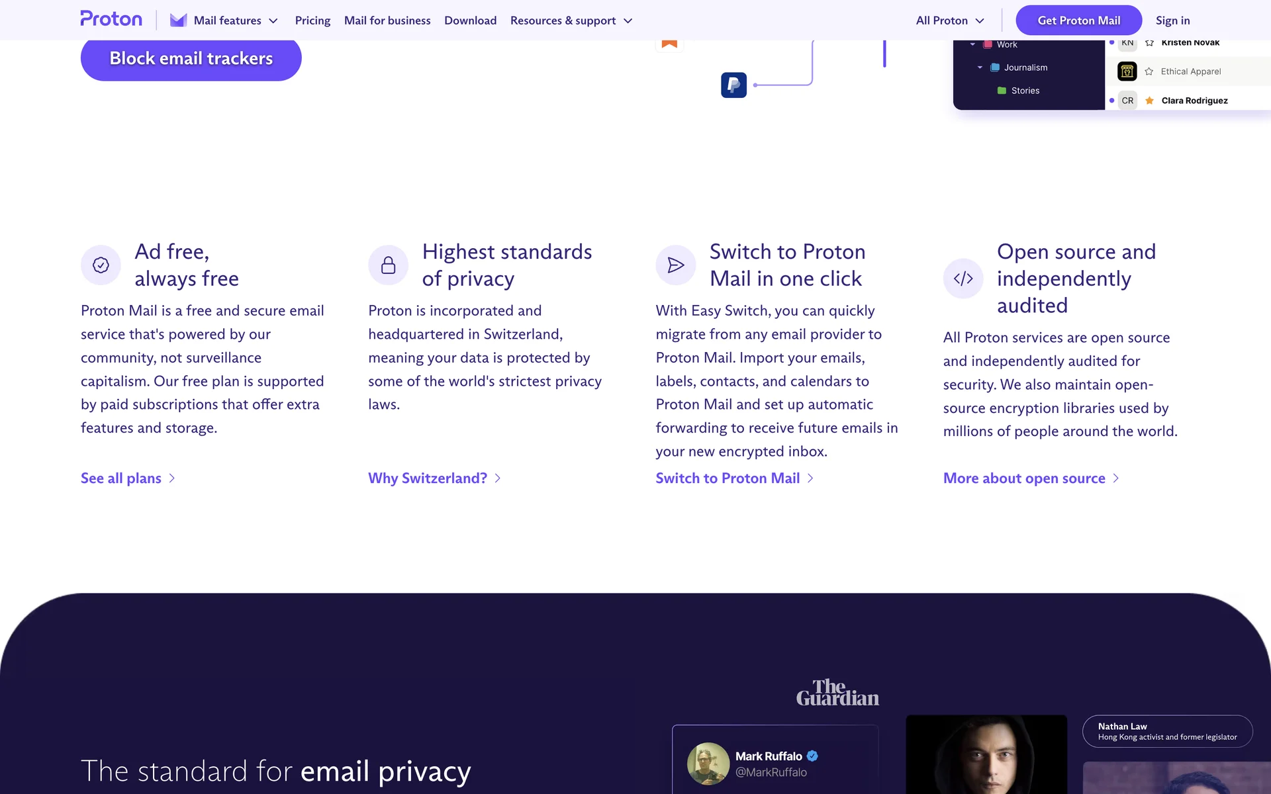Open the Resources & support dropdown
Viewport: 1271px width, 794px height.
(x=571, y=21)
